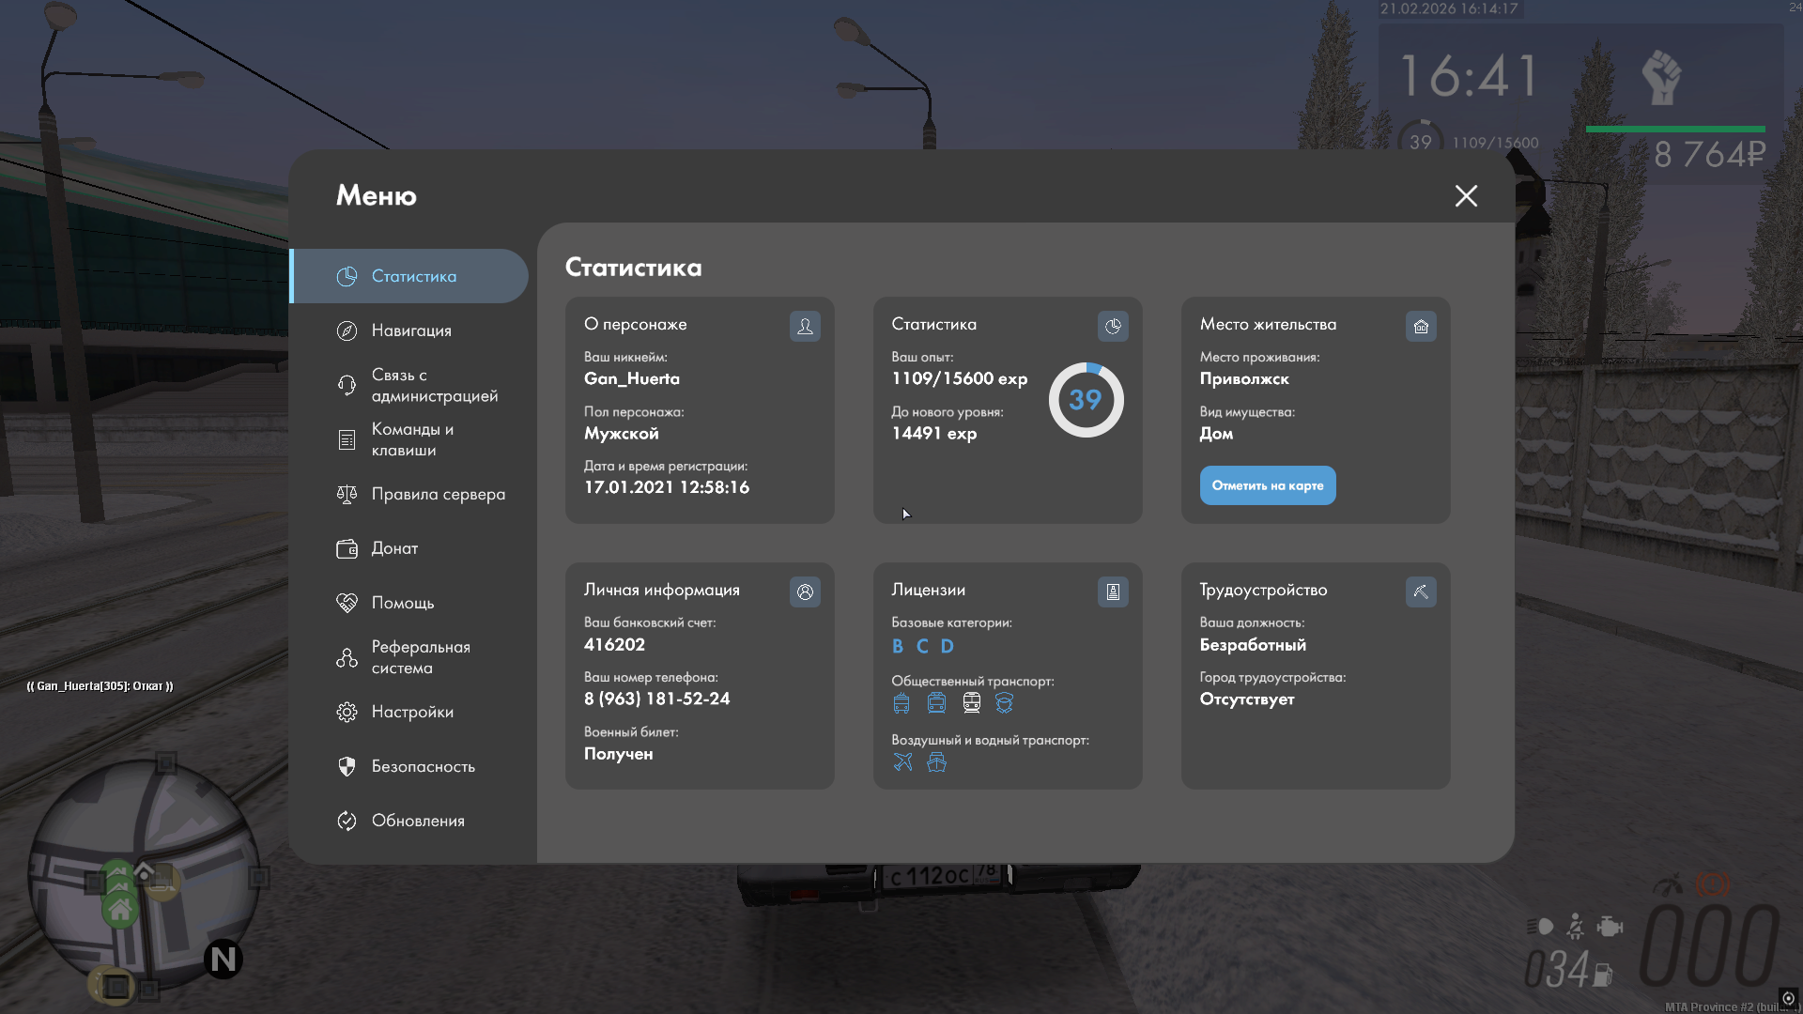Click the airplane license icon
The width and height of the screenshot is (1803, 1014).
click(x=902, y=761)
